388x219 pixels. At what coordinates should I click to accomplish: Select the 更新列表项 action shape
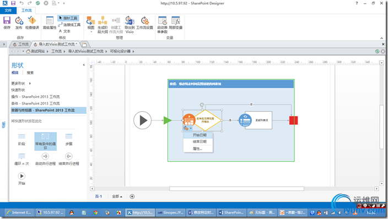(x=256, y=120)
